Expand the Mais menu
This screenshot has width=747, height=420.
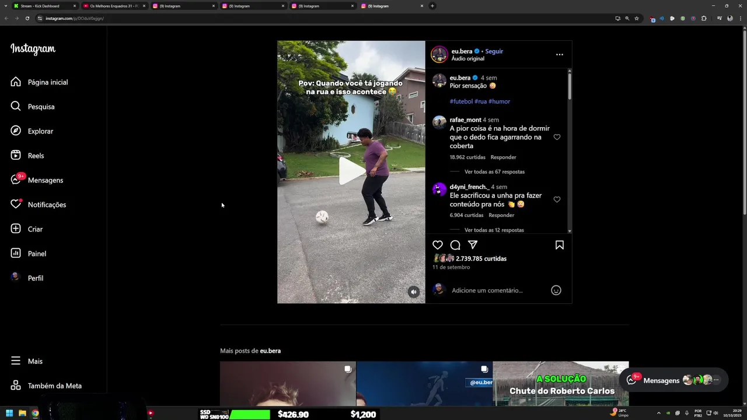[x=27, y=361]
